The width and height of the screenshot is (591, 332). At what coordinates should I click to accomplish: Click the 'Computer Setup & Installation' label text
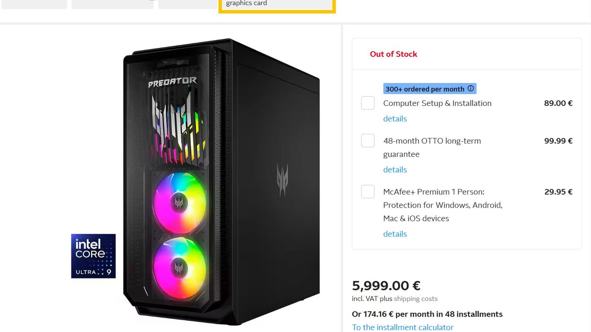[437, 103]
